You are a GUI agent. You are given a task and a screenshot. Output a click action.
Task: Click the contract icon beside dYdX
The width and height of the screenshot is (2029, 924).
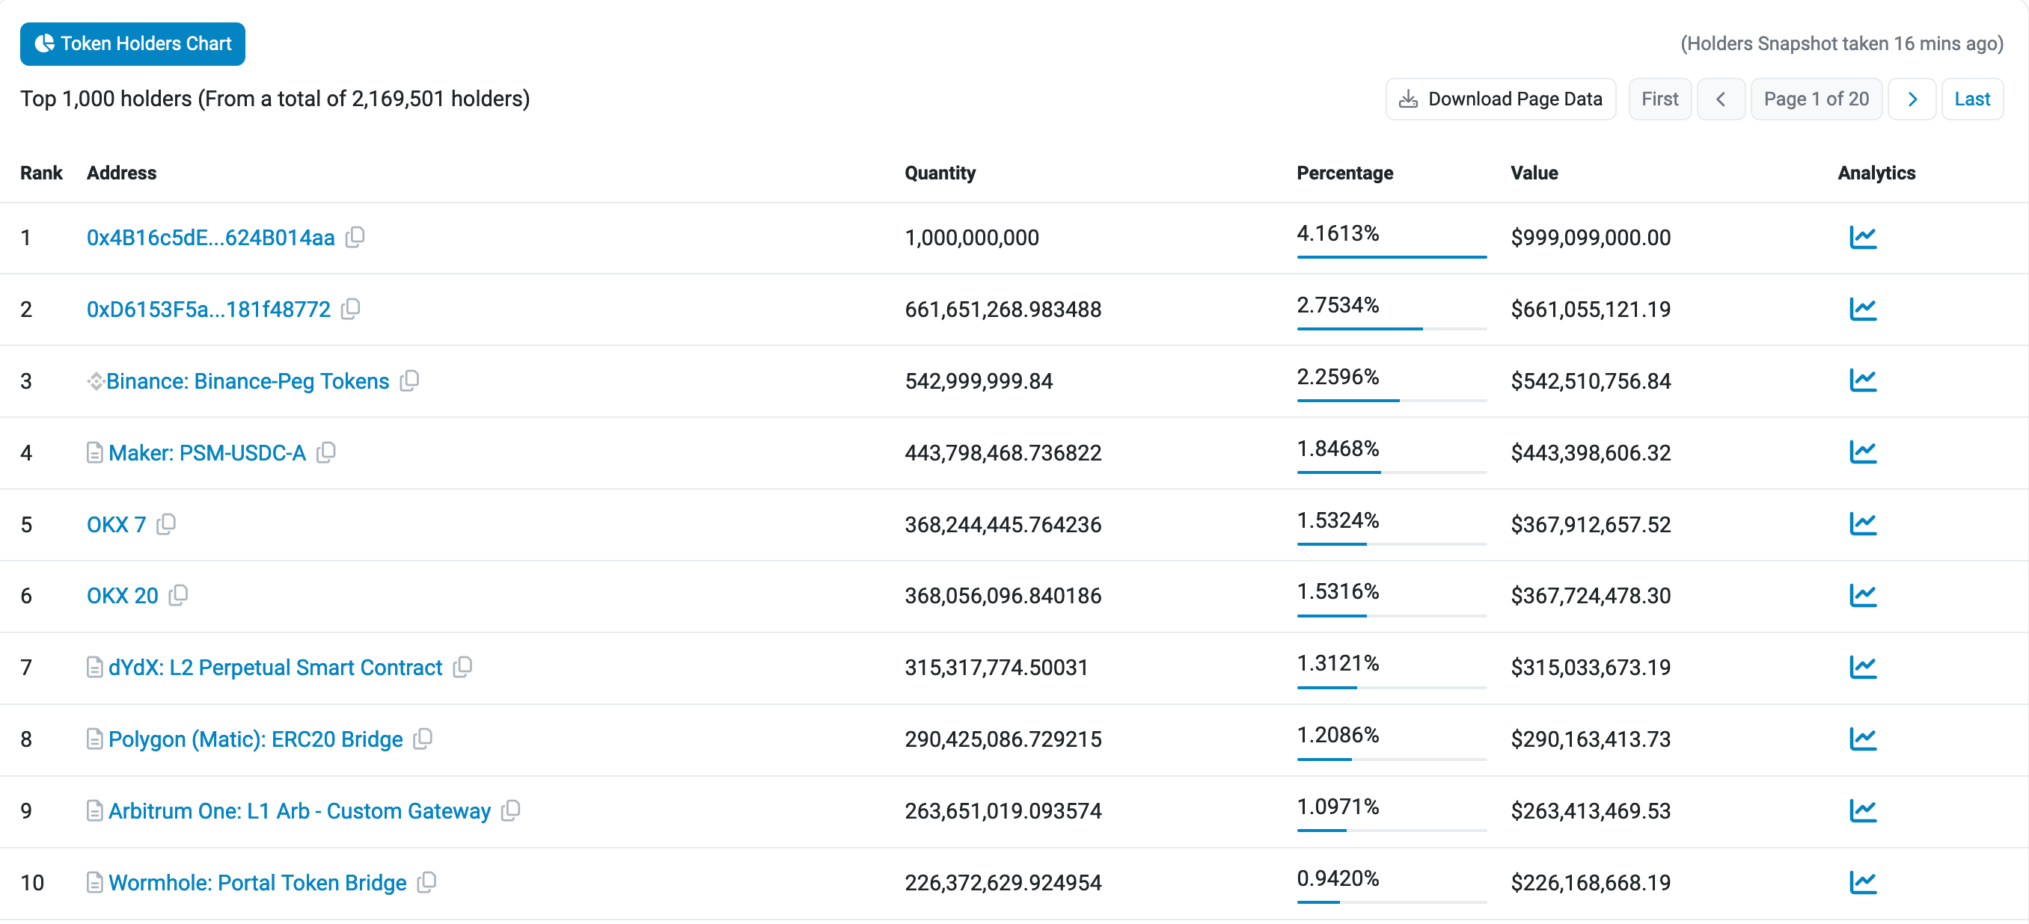click(94, 668)
